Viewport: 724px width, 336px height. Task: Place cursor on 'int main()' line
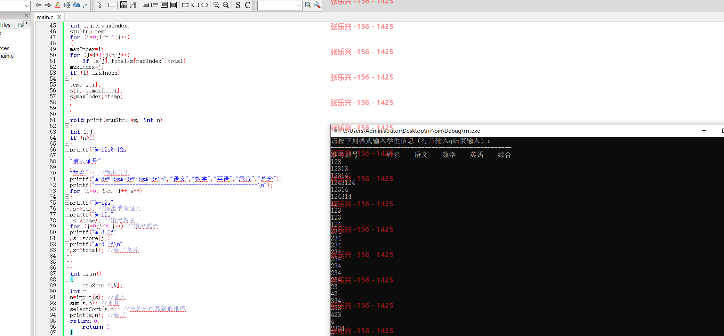pos(86,273)
